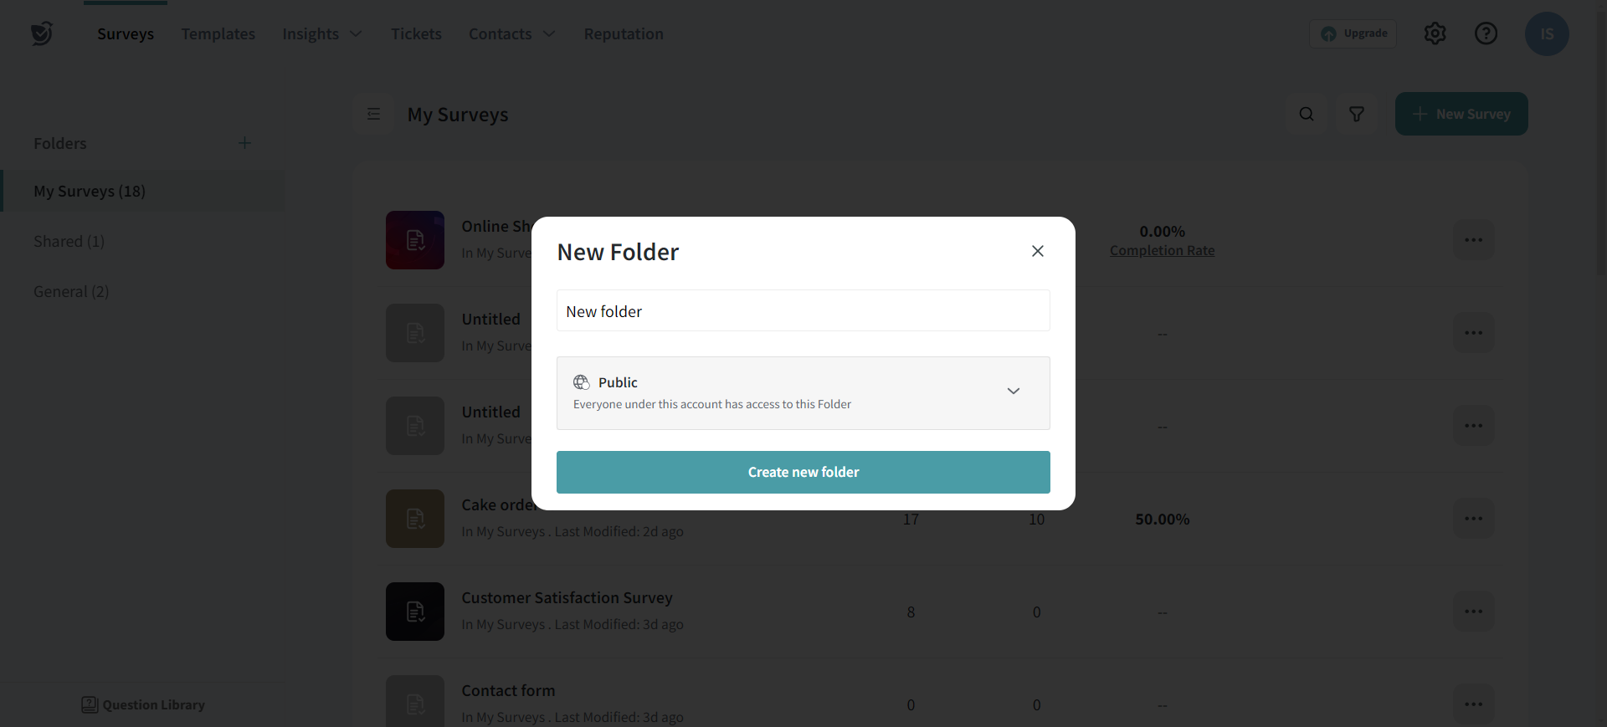Toggle the sidebar collapse icon
This screenshot has width=1607, height=727.
click(x=374, y=115)
